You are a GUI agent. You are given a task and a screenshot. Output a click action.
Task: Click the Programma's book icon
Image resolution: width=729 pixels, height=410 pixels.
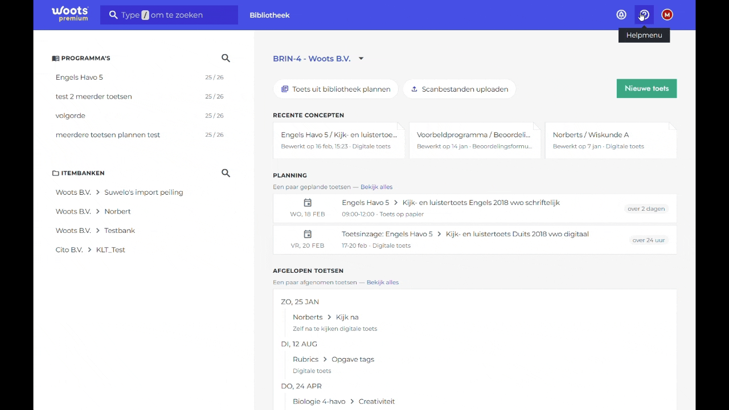pos(55,58)
